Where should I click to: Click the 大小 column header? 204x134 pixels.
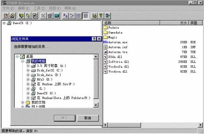(174, 23)
